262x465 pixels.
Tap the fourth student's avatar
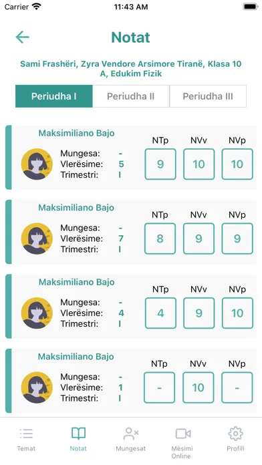tap(37, 387)
